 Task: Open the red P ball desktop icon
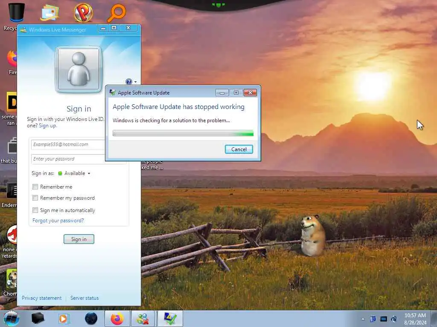coord(83,12)
